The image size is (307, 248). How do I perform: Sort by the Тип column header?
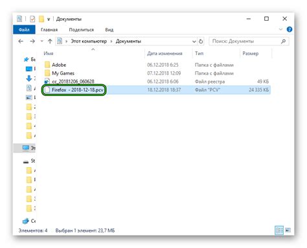pos(199,53)
